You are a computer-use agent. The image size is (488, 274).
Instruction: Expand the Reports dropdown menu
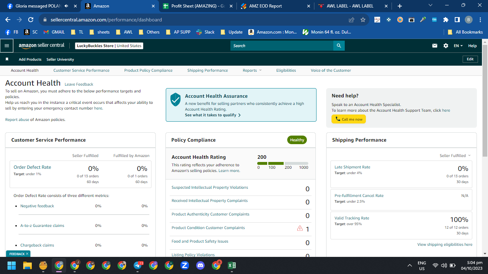tap(252, 70)
